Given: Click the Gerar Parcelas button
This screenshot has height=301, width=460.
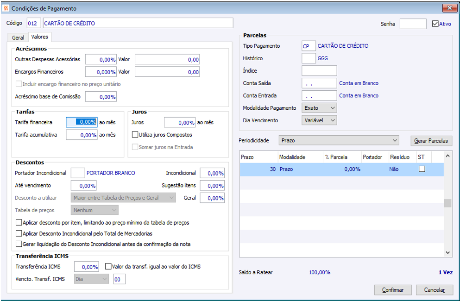Looking at the screenshot, I should point(431,141).
